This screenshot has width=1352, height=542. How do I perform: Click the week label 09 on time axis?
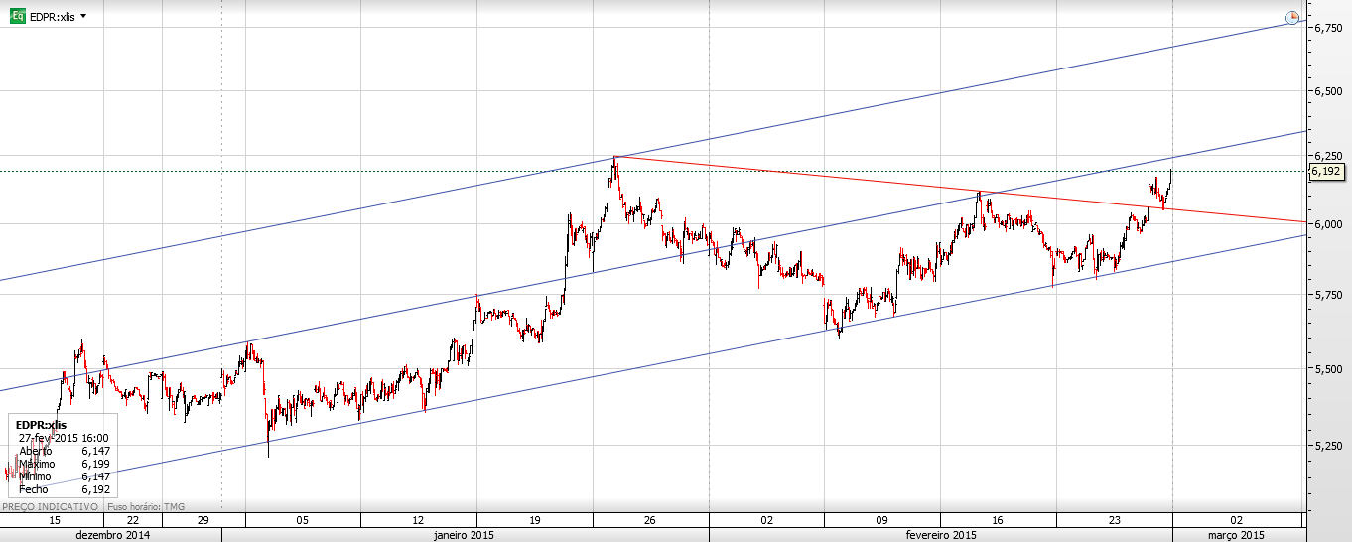[x=881, y=520]
